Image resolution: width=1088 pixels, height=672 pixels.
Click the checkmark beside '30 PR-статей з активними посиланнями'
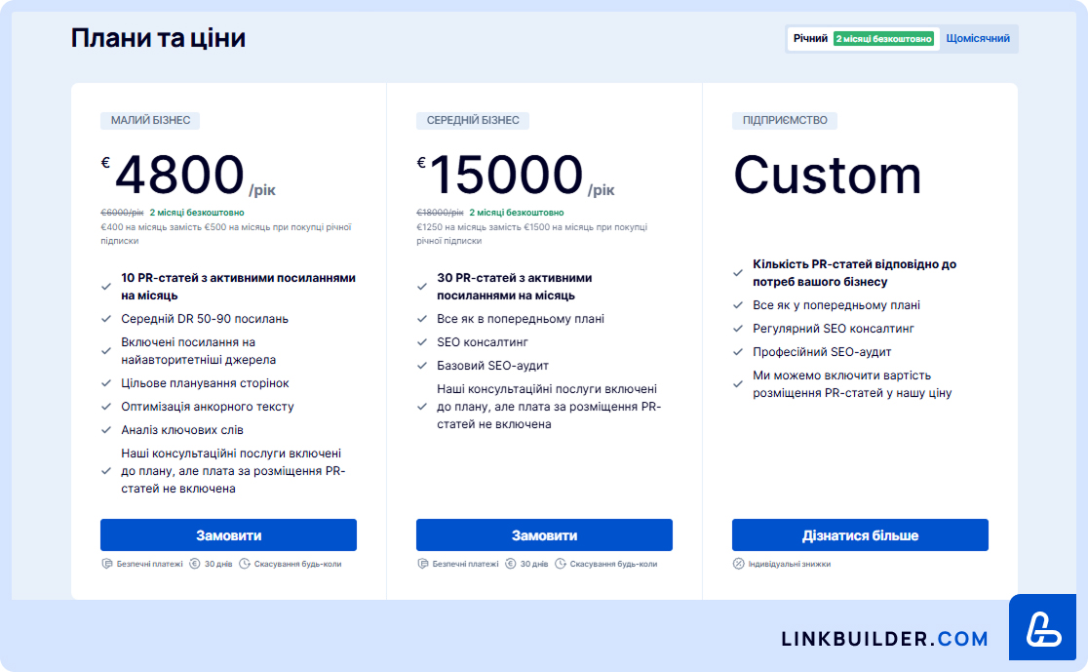pyautogui.click(x=422, y=287)
